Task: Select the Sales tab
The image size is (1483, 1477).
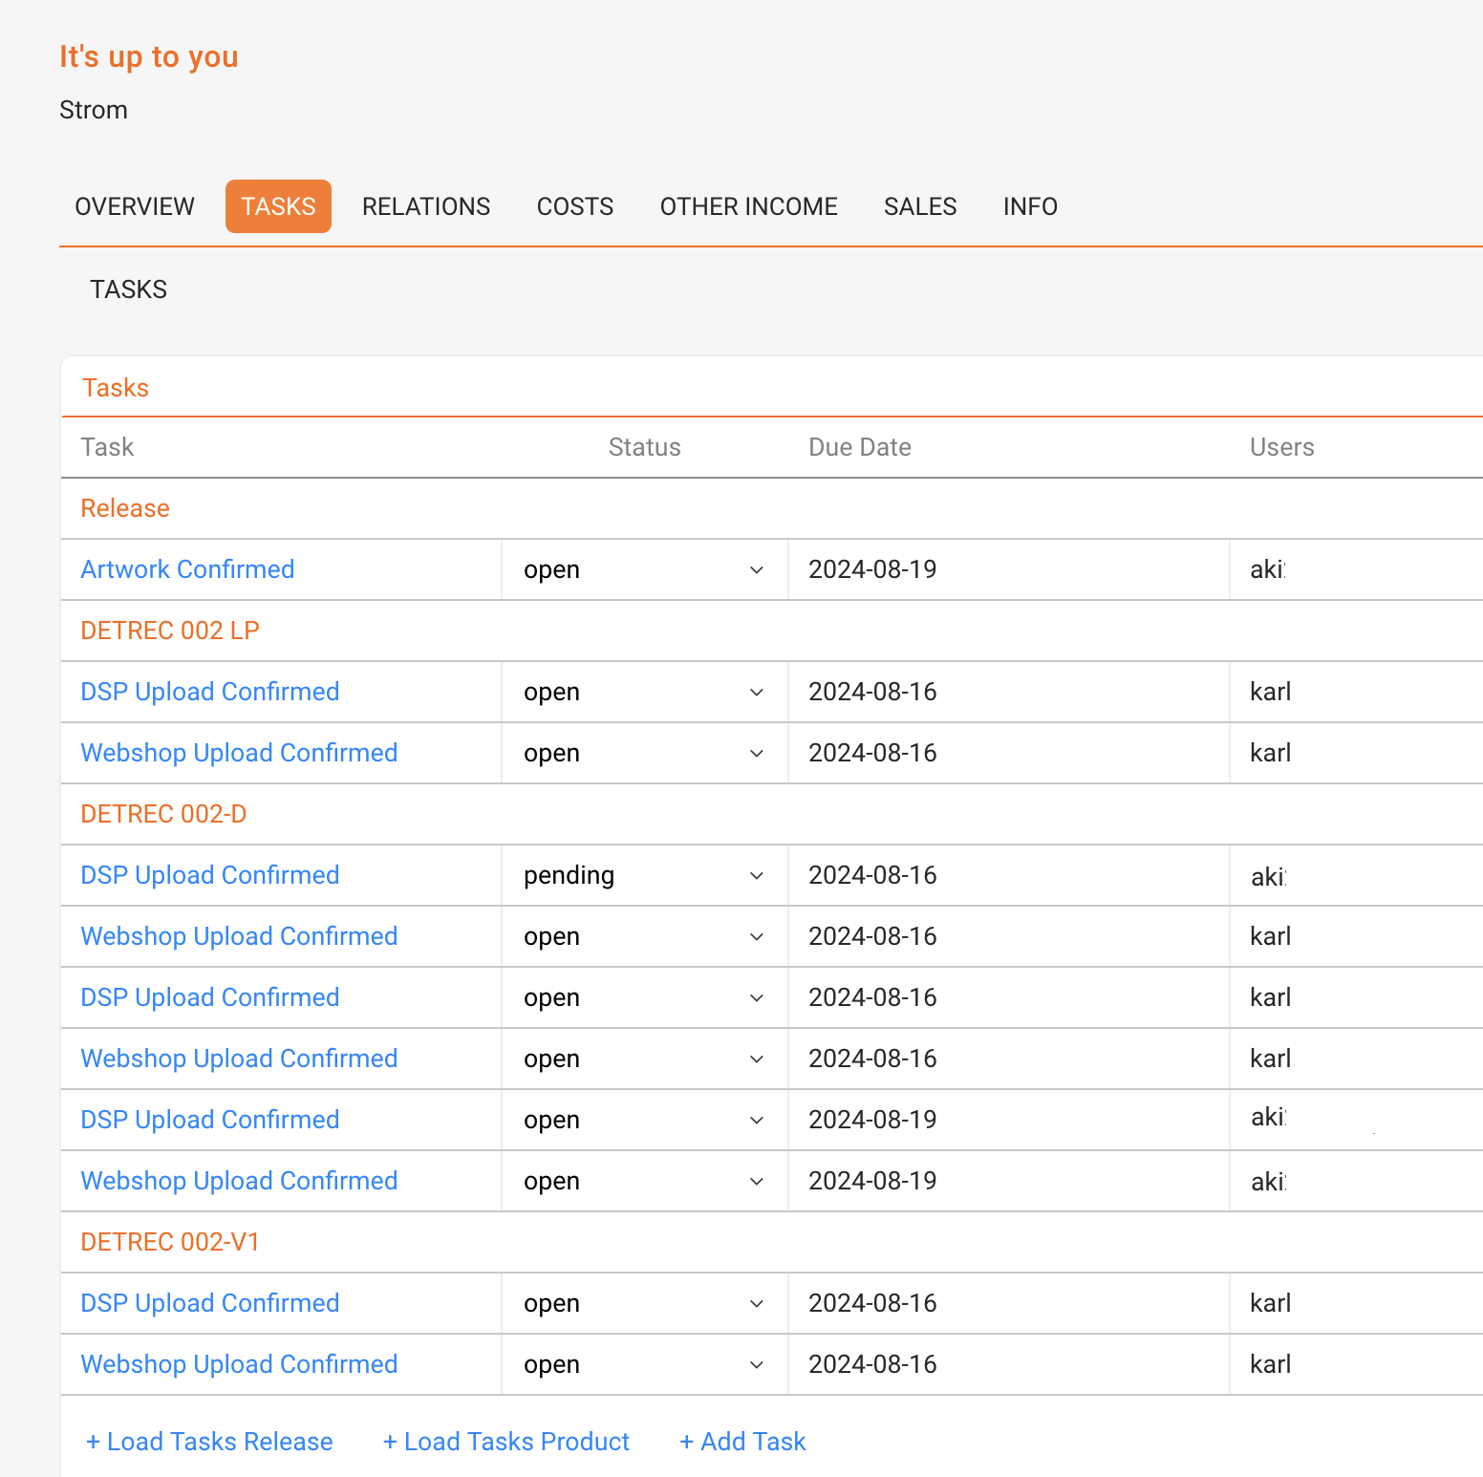Action: pyautogui.click(x=920, y=206)
